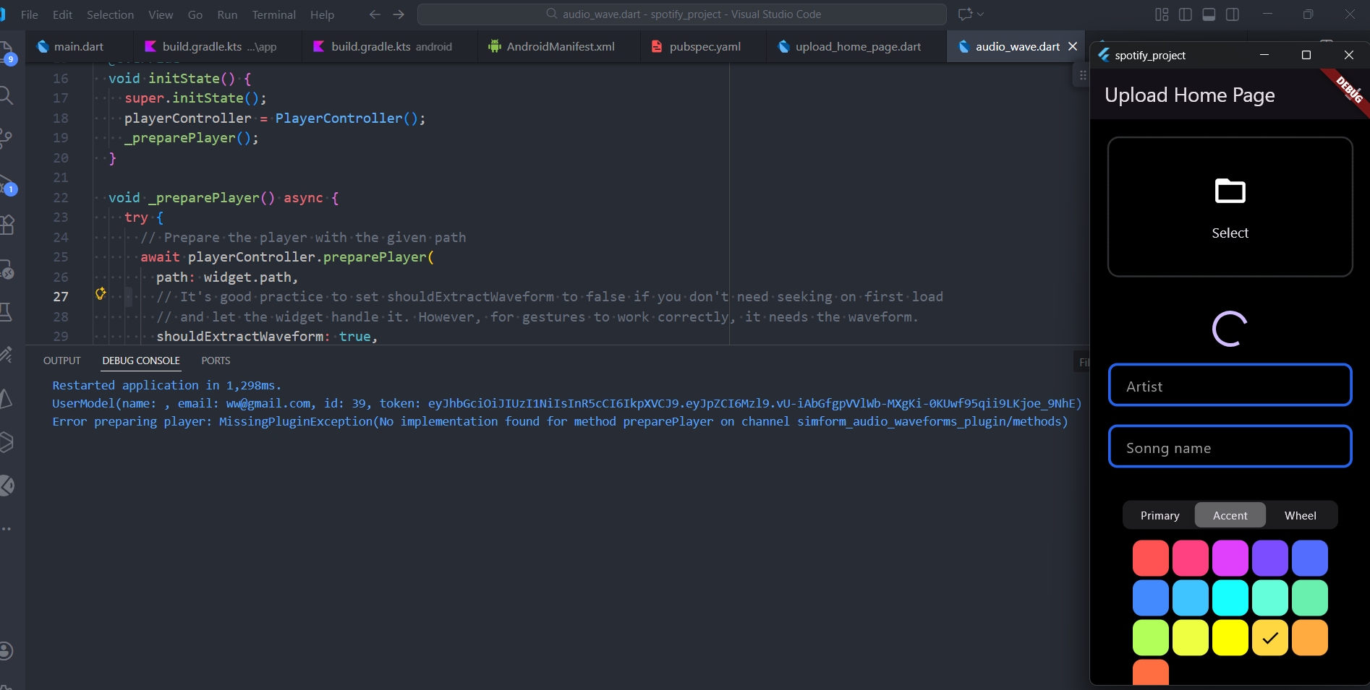The image size is (1370, 690).
Task: Click 'shouldExtractWaveform: true,' in the editor
Action: click(267, 336)
